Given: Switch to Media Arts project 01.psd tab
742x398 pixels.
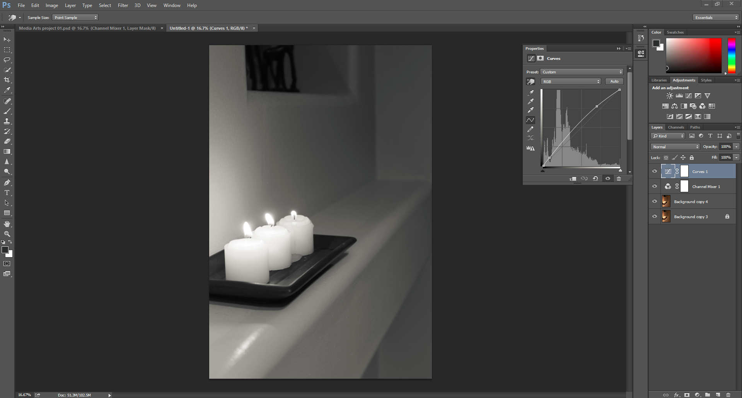Looking at the screenshot, I should (87, 28).
